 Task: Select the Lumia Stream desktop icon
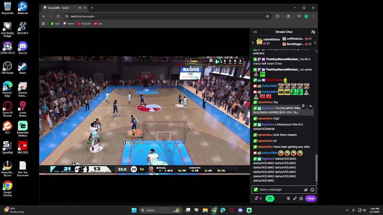(23, 109)
